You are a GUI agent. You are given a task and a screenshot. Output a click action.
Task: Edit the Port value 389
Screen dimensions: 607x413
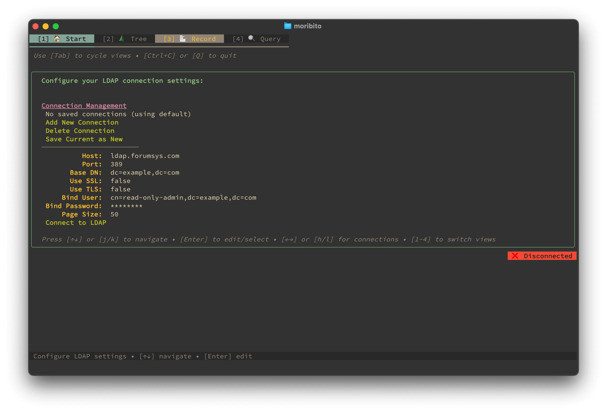117,164
